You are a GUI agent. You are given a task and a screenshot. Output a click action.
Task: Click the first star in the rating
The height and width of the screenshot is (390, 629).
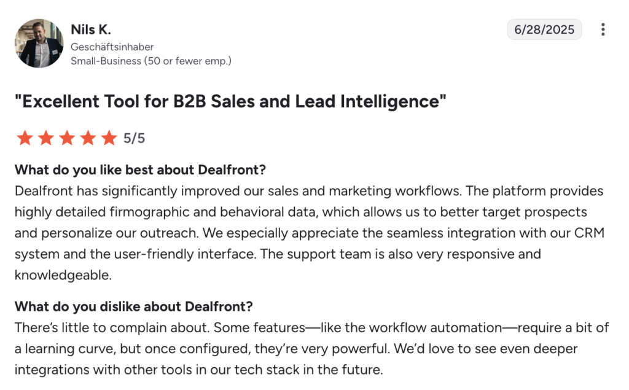[x=25, y=138]
